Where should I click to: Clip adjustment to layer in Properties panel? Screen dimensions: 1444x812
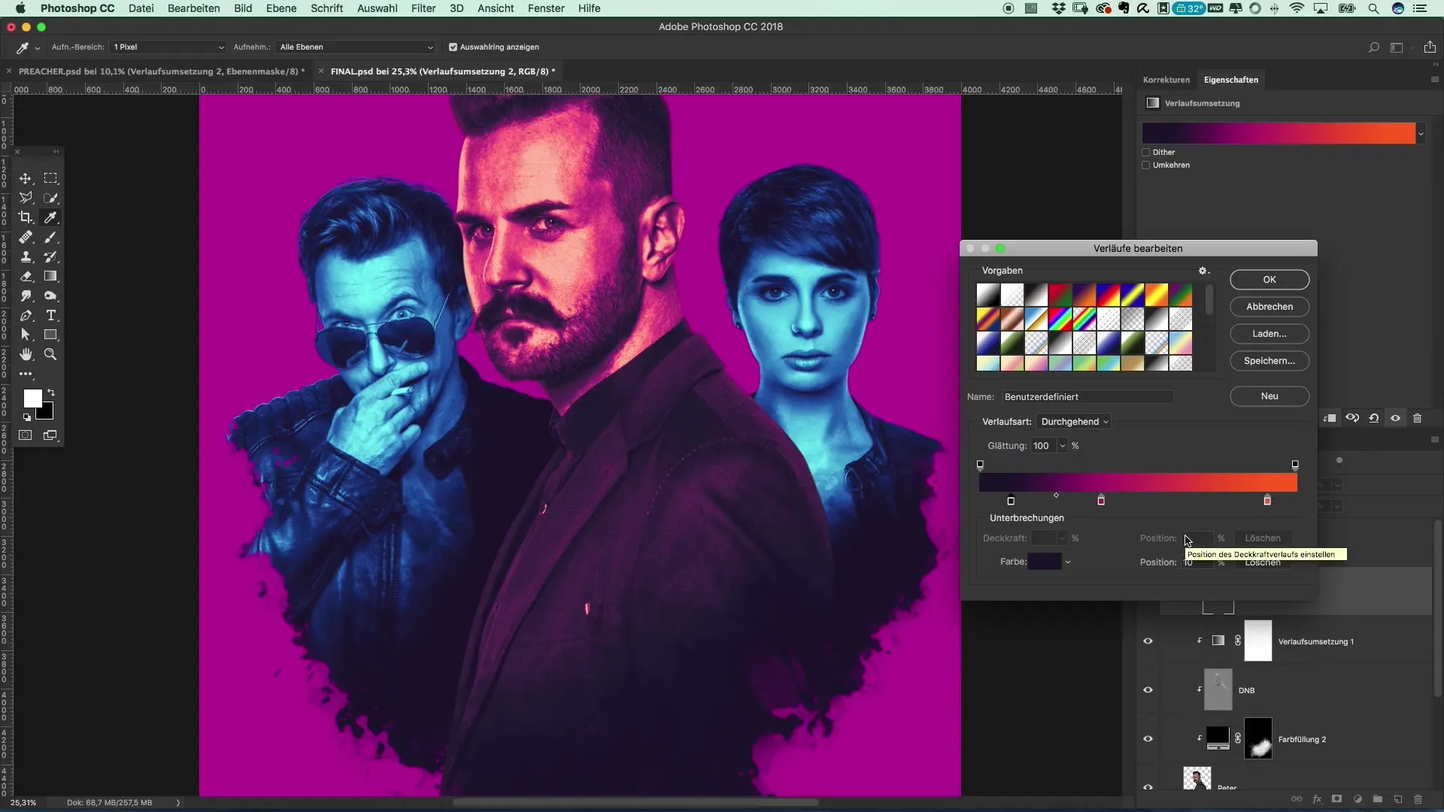[1330, 418]
